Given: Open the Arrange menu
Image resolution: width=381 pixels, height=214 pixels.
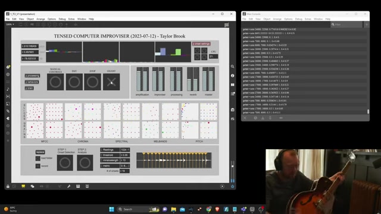Looking at the screenshot, I should [40, 19].
